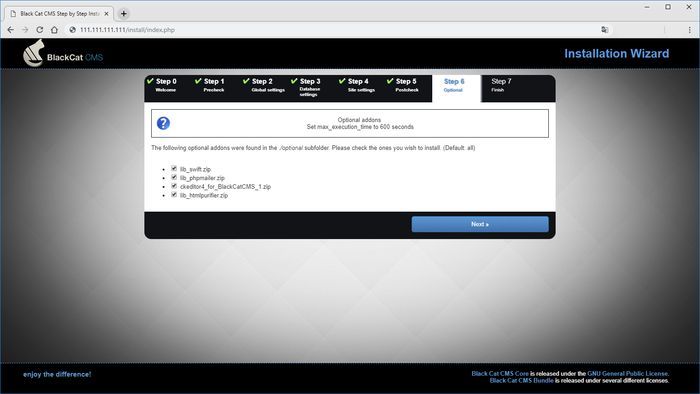Viewport: 700px width, 394px height.
Task: Uncheck the lib_swift.zip addon
Action: 174,168
